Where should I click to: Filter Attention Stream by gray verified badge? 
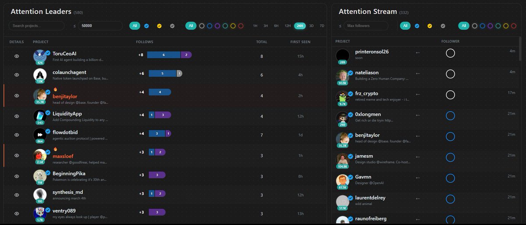click(x=443, y=26)
